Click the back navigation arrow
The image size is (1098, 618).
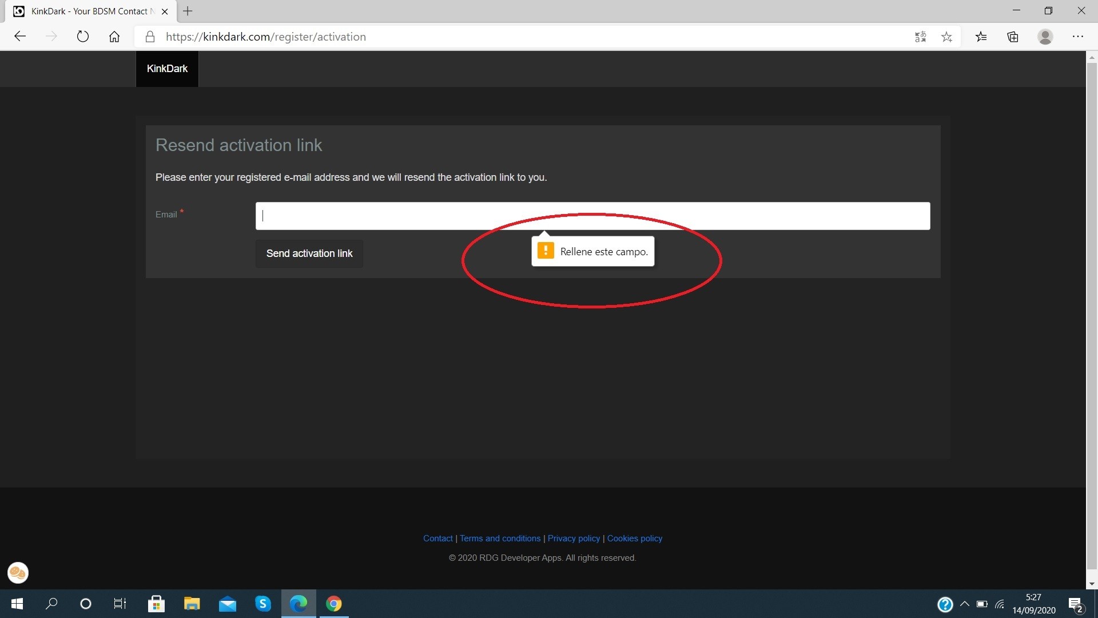20,37
